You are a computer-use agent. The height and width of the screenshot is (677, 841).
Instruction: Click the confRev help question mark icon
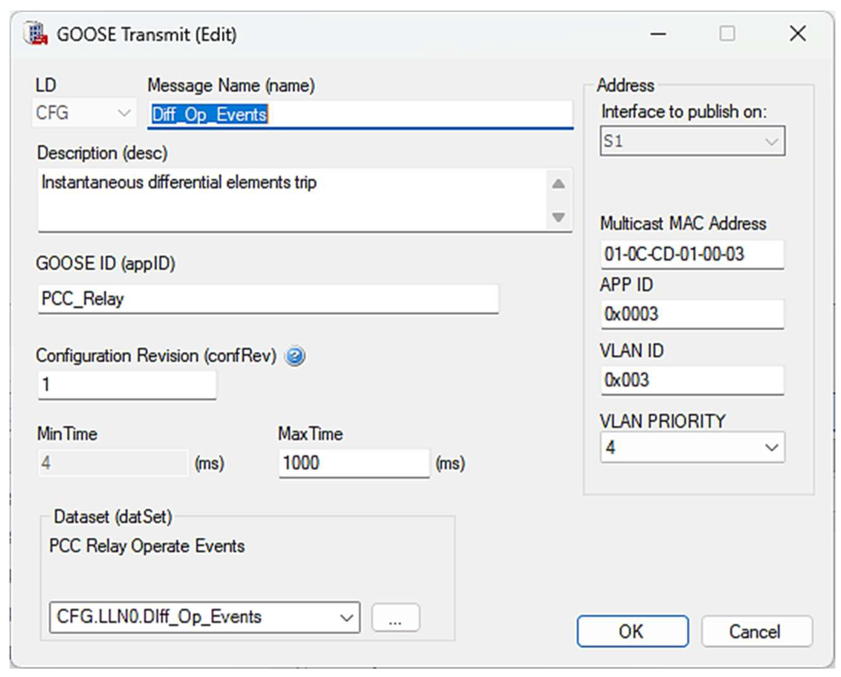(295, 356)
